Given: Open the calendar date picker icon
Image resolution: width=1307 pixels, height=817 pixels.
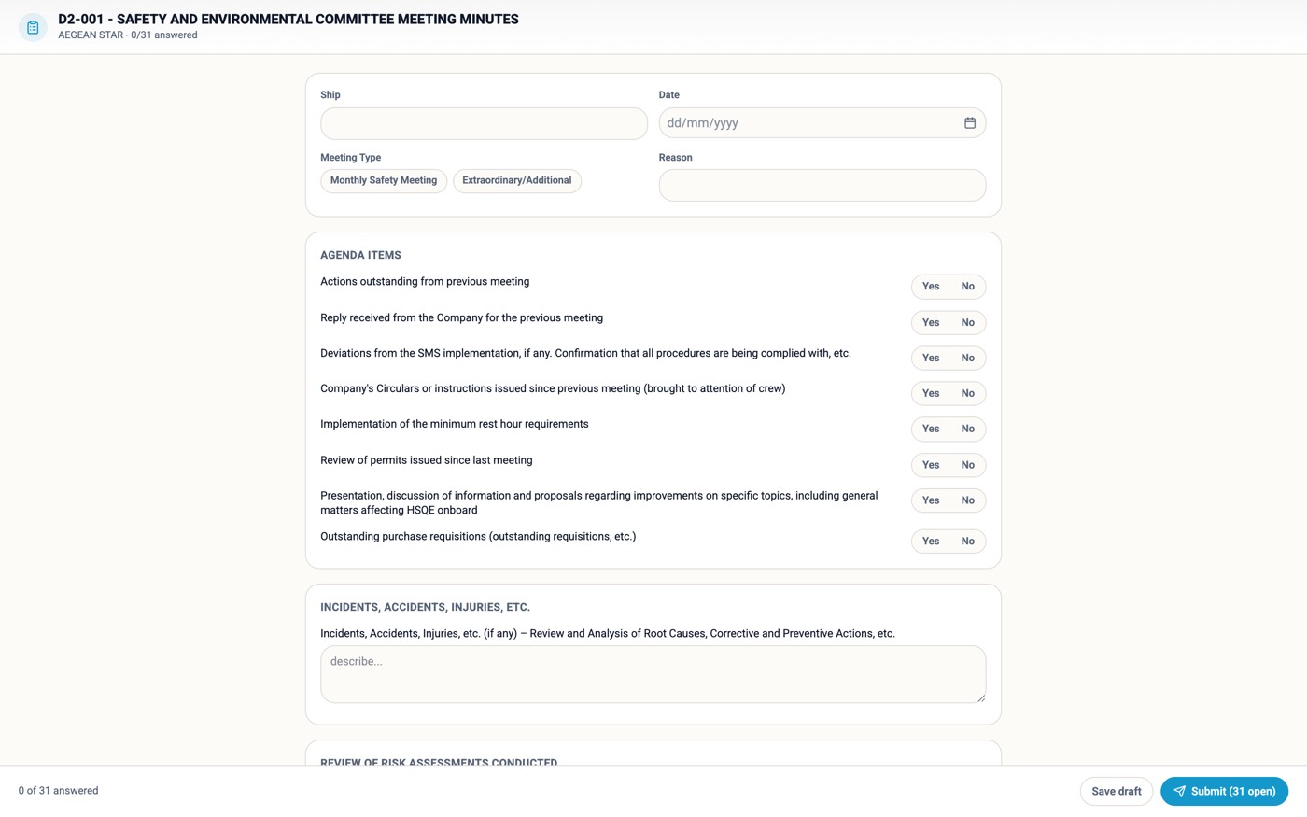Looking at the screenshot, I should click(x=970, y=123).
